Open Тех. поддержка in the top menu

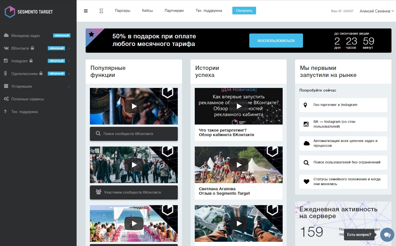tap(209, 11)
